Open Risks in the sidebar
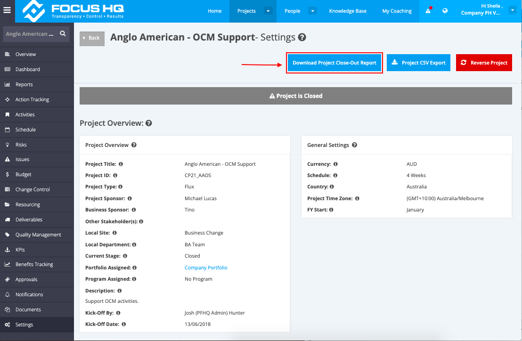 [37, 145]
